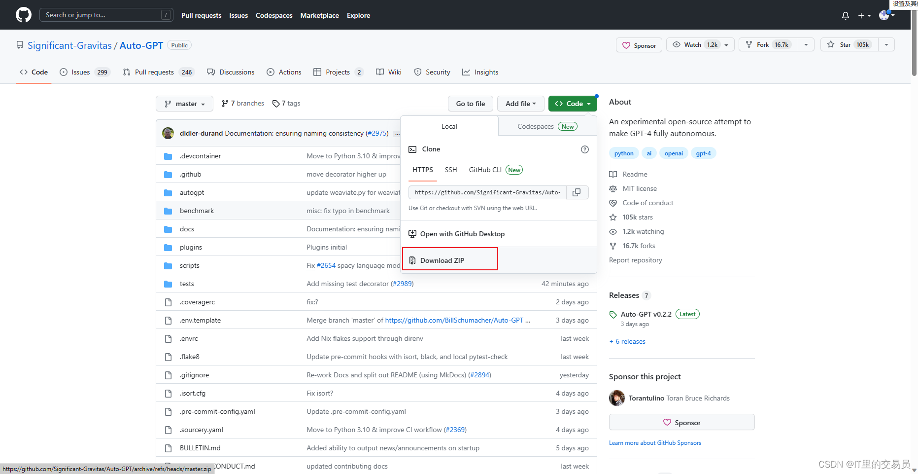Copy the HTTPS clone URL
The height and width of the screenshot is (474, 918).
tap(577, 192)
